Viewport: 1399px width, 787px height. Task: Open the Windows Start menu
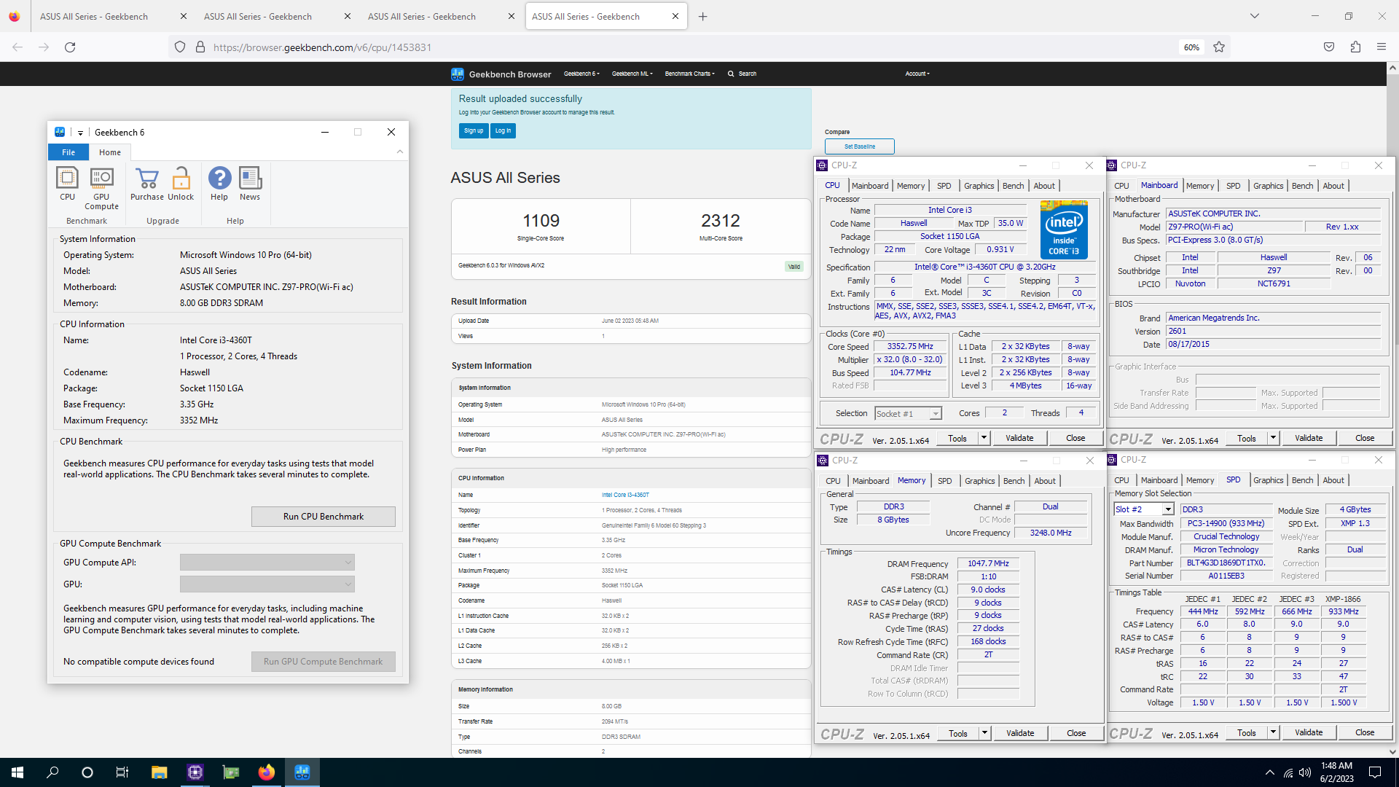tap(17, 772)
